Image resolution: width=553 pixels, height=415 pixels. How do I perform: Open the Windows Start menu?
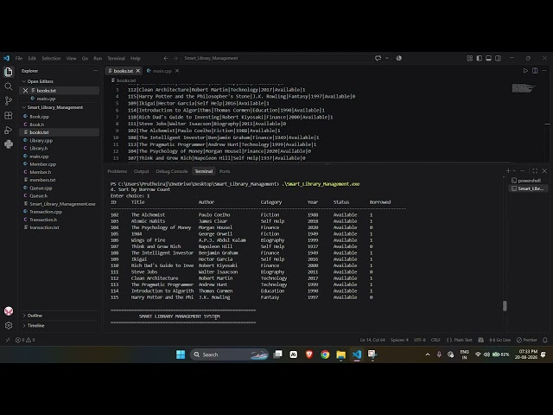[x=181, y=354]
